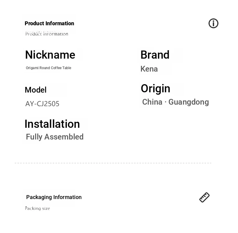Viewport: 238px width, 233px height.
Task: Select the AY-CJ2505 model number
Action: [x=42, y=104]
